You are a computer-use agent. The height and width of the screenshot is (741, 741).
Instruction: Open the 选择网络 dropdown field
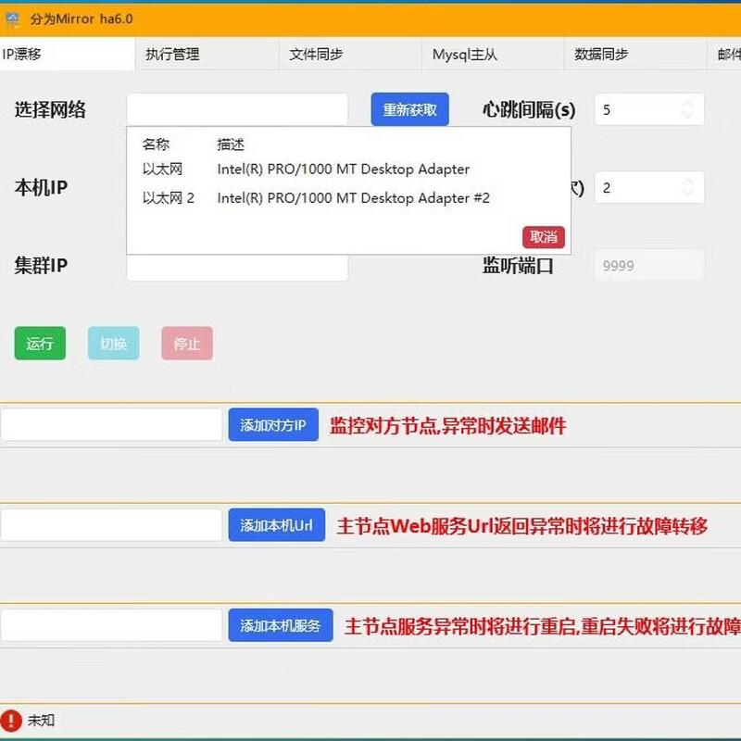click(237, 109)
